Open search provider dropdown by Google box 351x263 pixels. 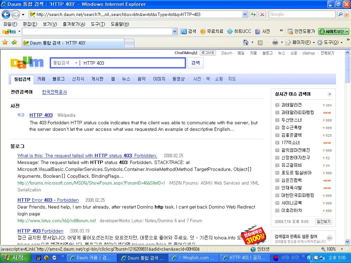(x=346, y=14)
